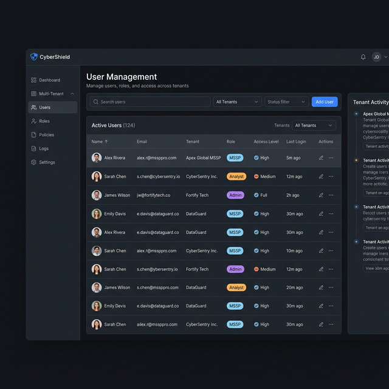Click the 'Full' access level cell
This screenshot has width=389, height=389.
point(261,195)
